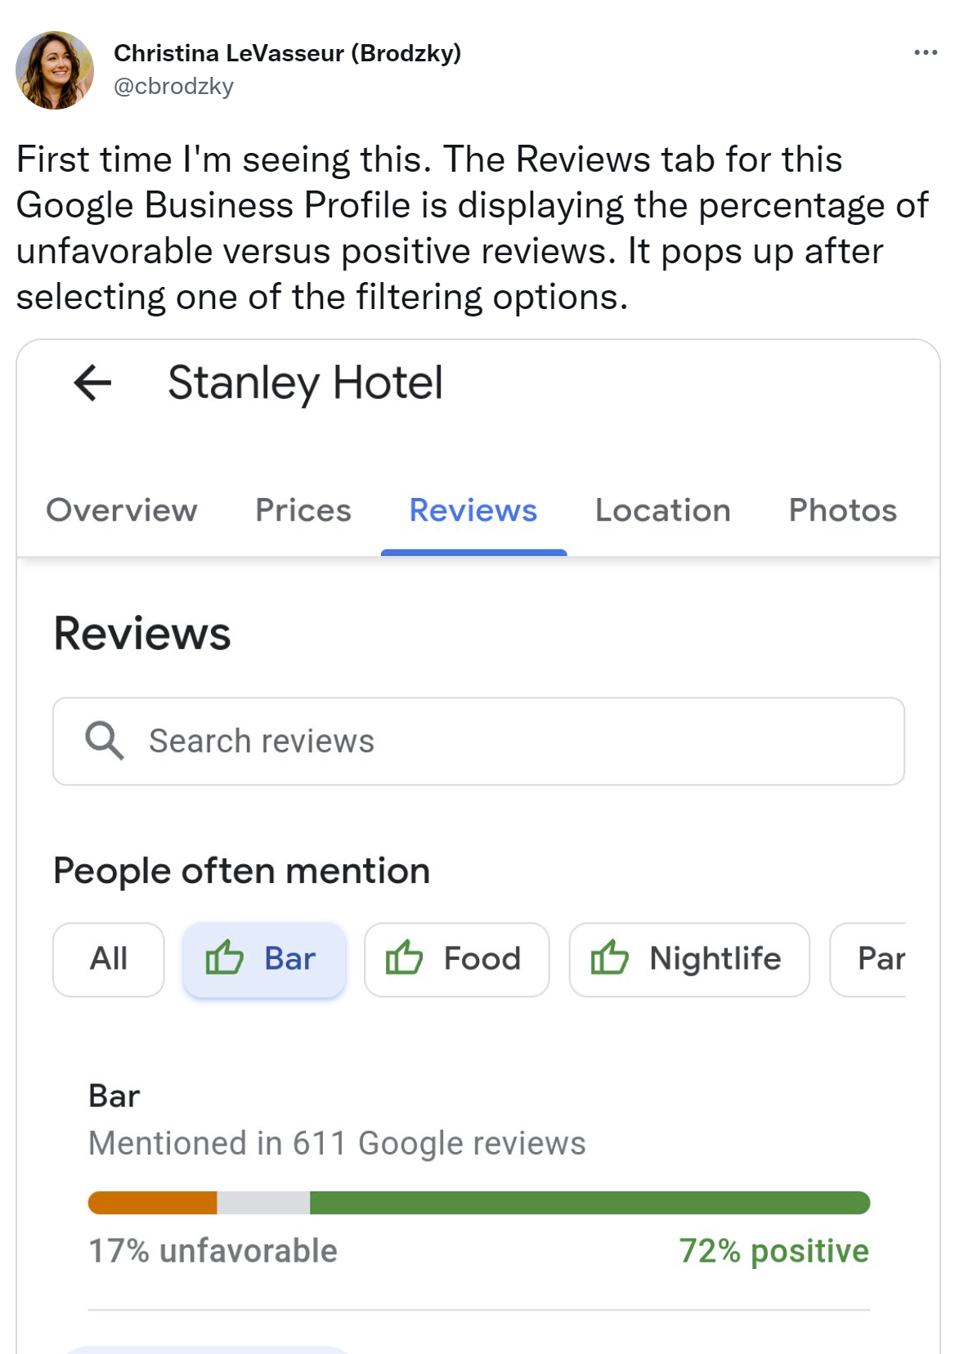Open the Prices tab

303,510
